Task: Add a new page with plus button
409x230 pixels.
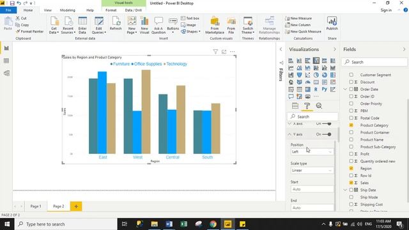Action: pyautogui.click(x=76, y=206)
